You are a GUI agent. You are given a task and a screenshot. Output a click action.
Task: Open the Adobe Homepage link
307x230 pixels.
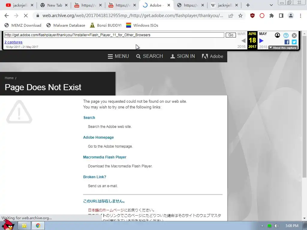[x=98, y=137]
